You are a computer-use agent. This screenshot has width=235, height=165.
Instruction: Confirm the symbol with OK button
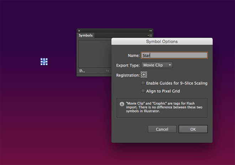coord(193,129)
